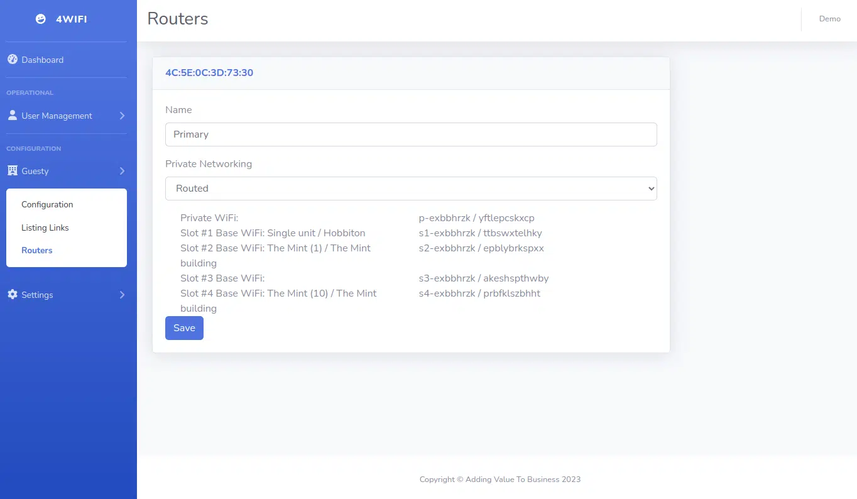Click the User Management person icon
This screenshot has width=857, height=499.
tap(12, 116)
